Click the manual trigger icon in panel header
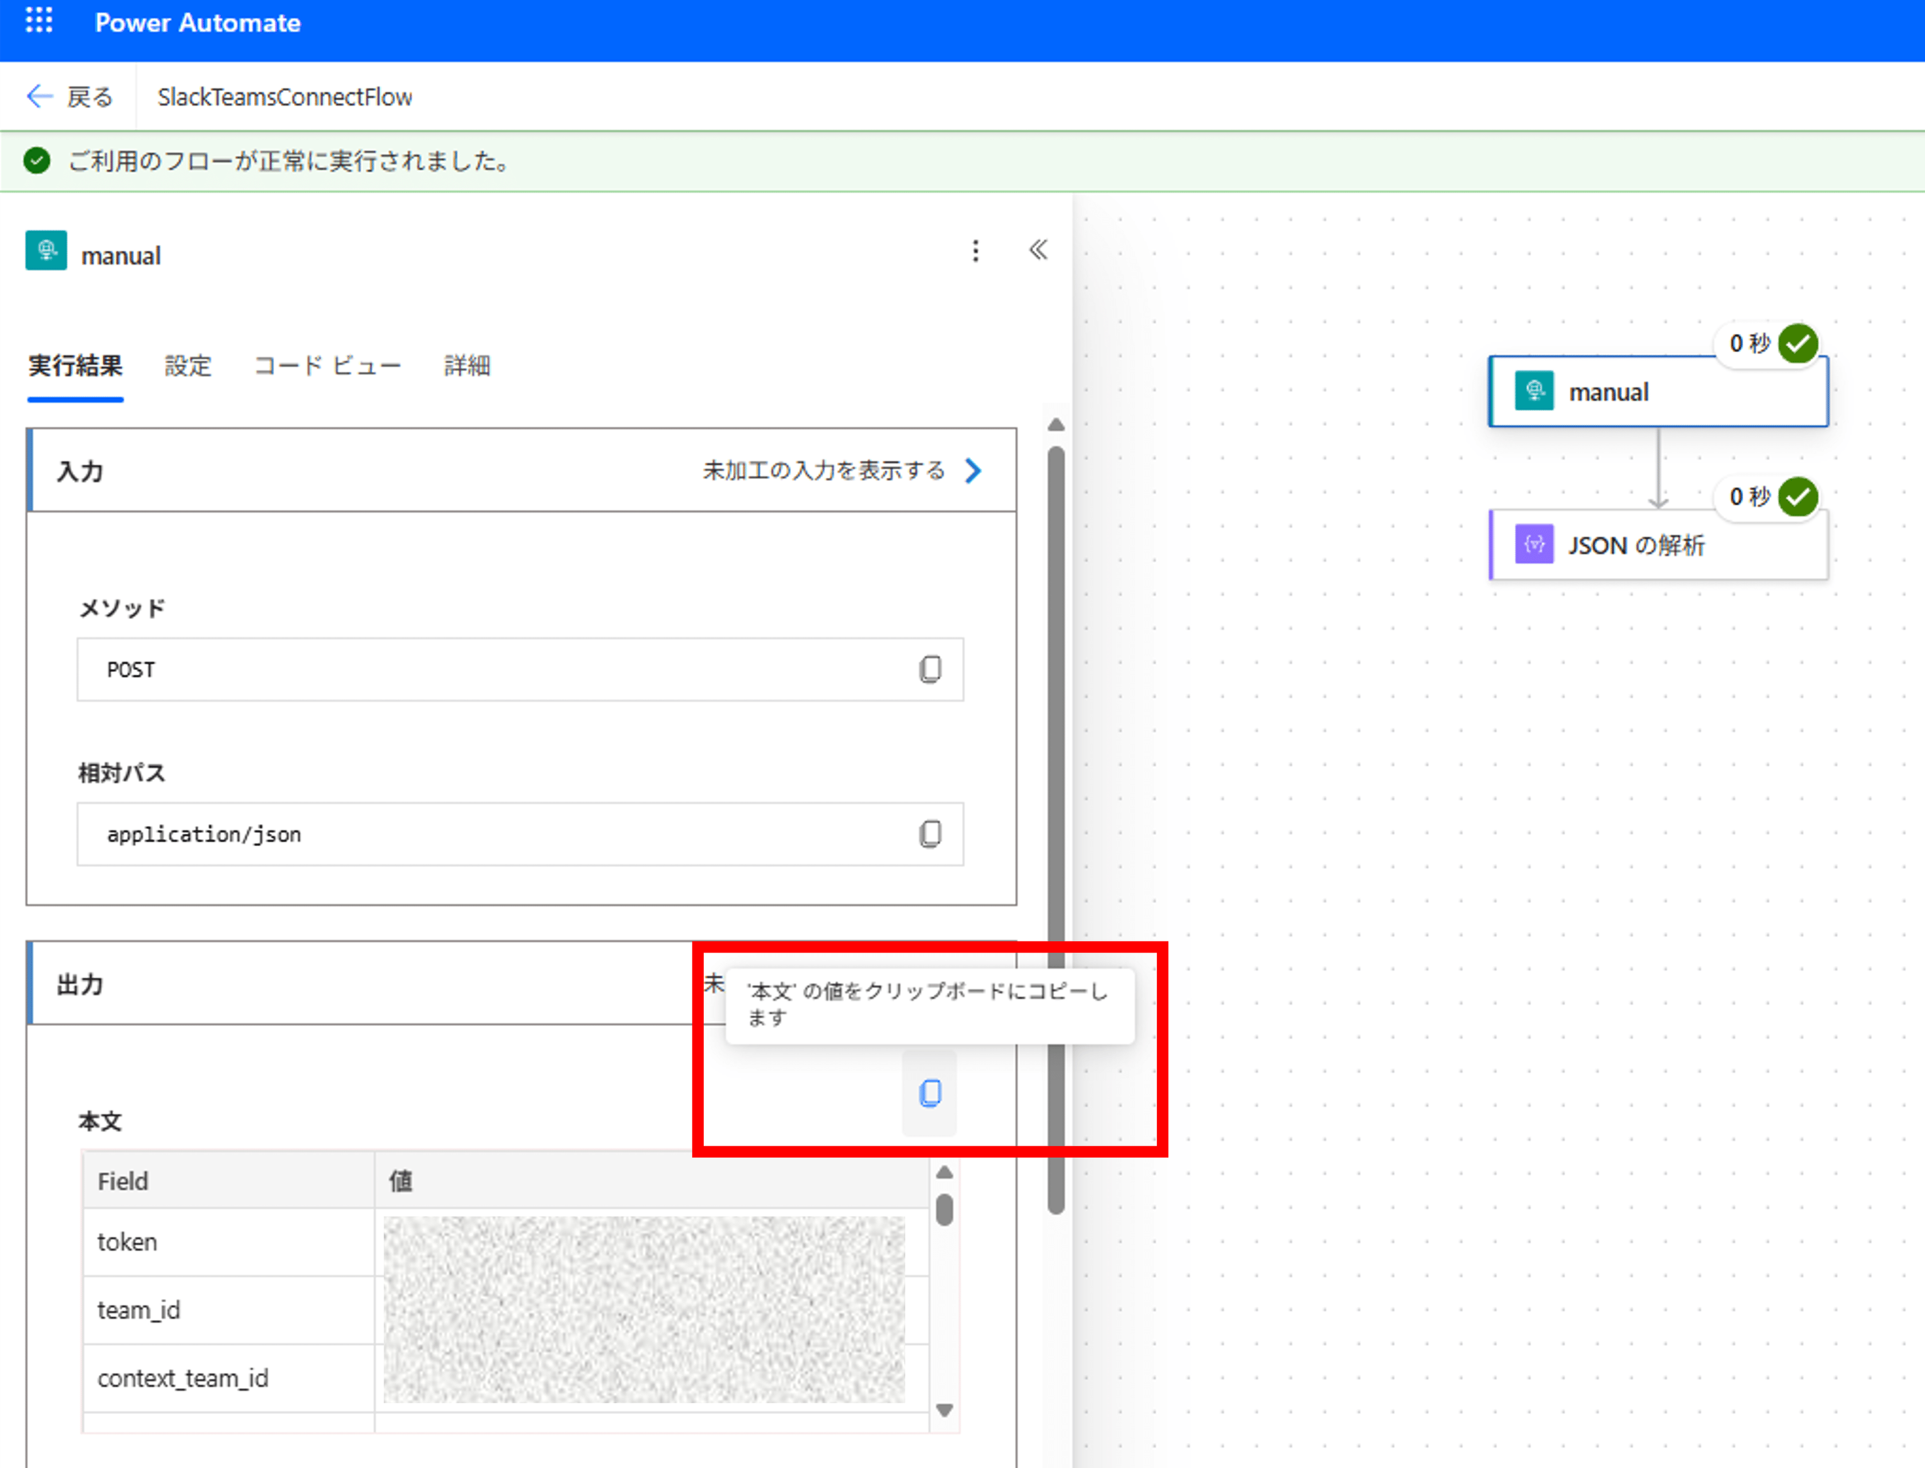 (46, 251)
